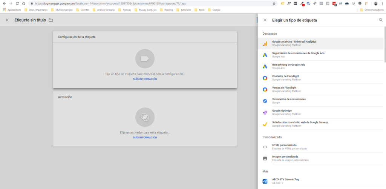386x189 pixels.
Task: Open Docs. importanes bookmark folder
Action: click(36, 10)
